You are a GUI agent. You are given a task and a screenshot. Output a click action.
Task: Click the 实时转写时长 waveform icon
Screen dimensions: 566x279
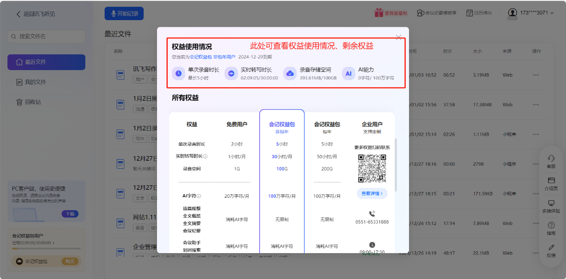231,73
